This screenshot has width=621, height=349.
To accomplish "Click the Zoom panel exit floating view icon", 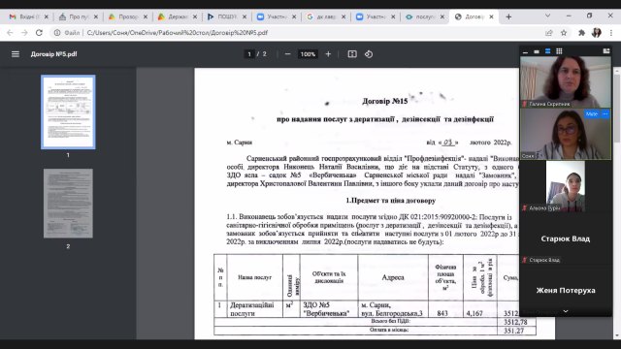I will (x=605, y=51).
